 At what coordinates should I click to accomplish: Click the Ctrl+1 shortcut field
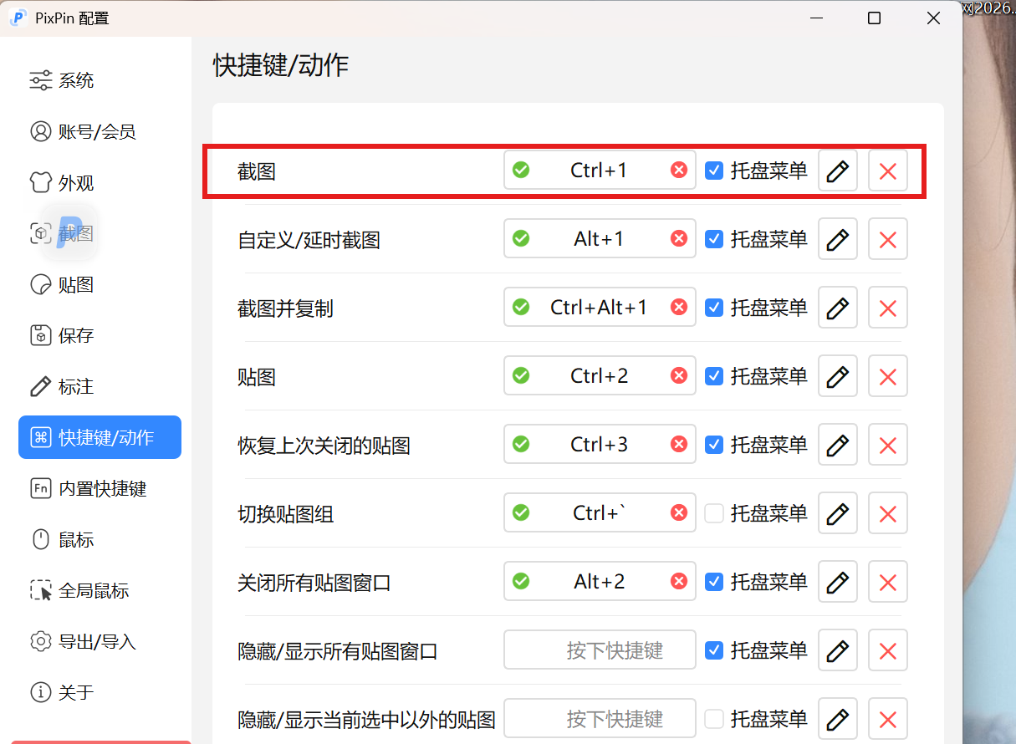tap(600, 171)
